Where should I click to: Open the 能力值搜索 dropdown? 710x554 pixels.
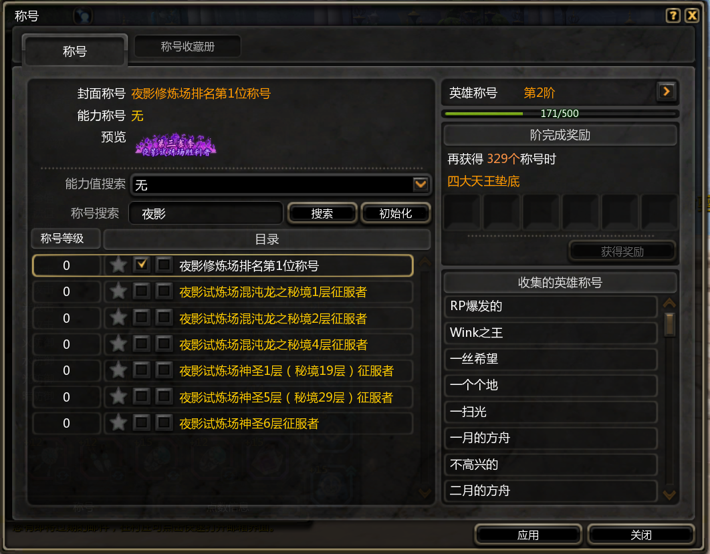(x=421, y=184)
